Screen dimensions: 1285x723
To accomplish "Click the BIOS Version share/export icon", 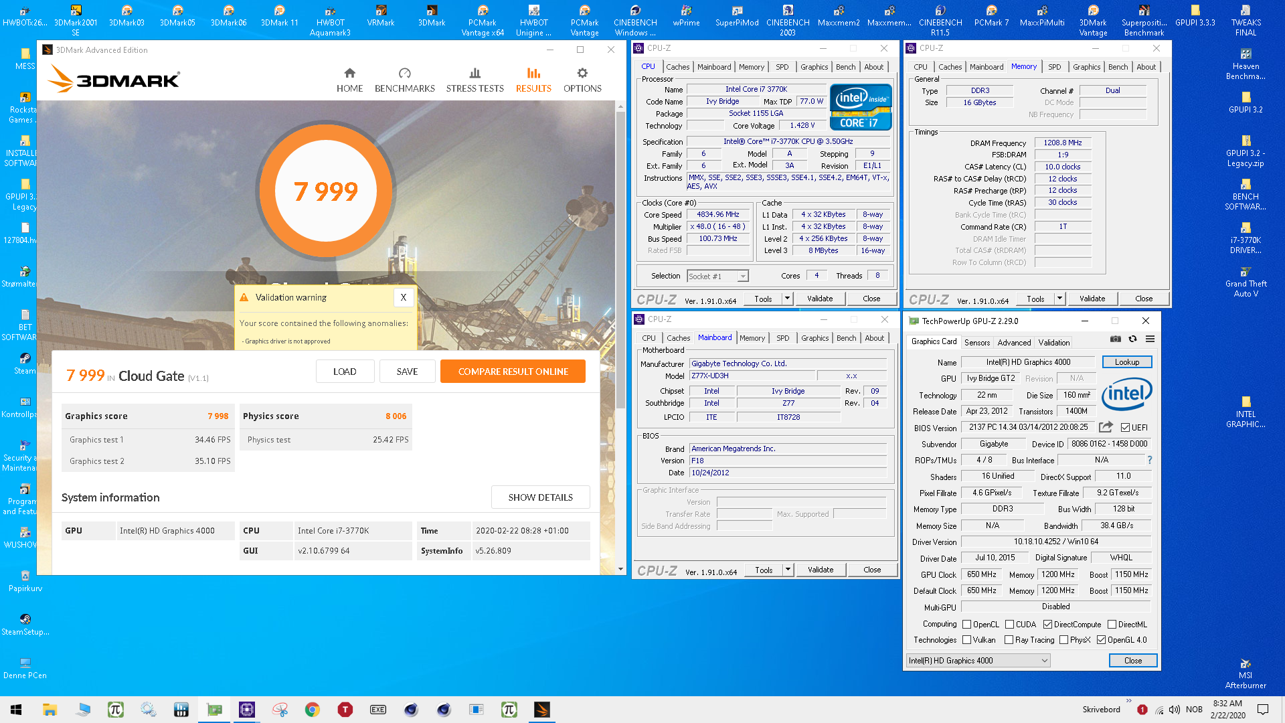I will (x=1106, y=427).
